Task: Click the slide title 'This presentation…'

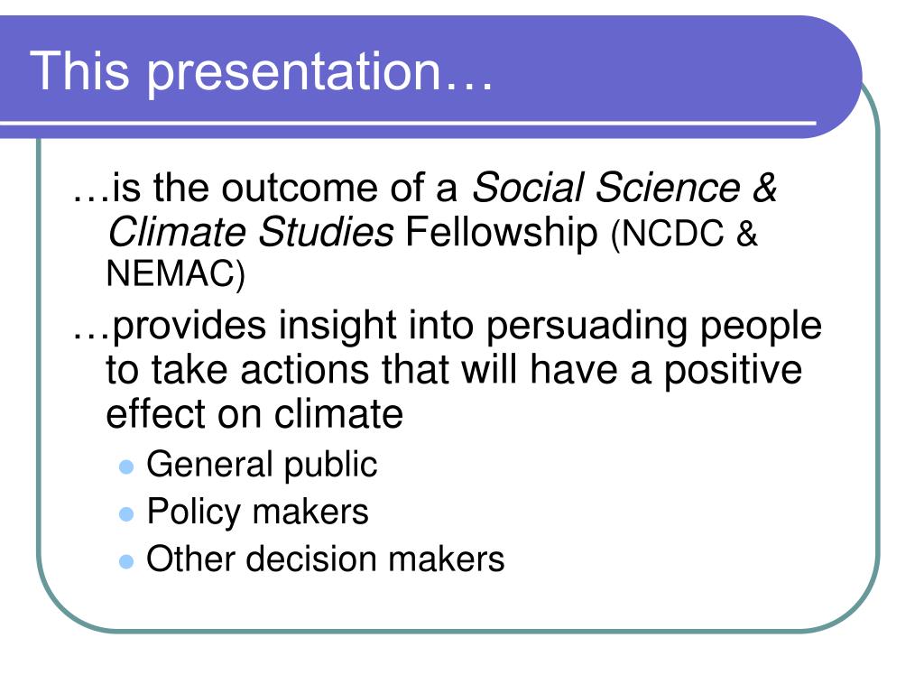Action: (x=261, y=71)
